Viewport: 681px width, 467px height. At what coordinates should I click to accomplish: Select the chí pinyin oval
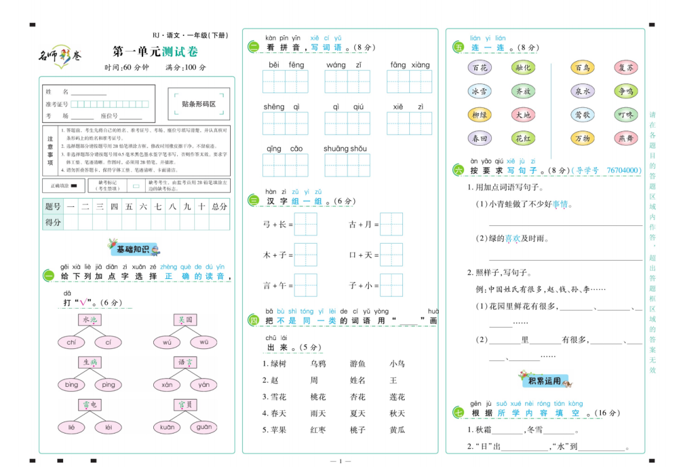[x=71, y=342]
